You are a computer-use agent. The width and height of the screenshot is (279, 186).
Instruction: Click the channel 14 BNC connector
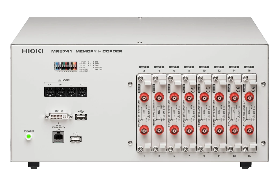(234, 97)
